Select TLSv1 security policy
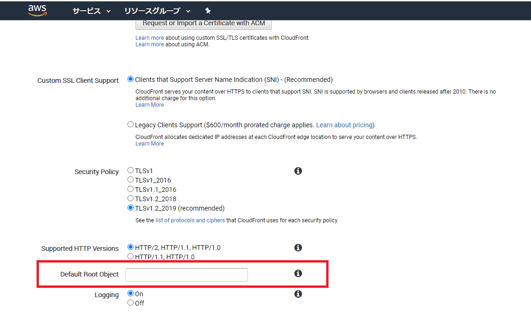Image resolution: width=531 pixels, height=314 pixels. coord(130,170)
